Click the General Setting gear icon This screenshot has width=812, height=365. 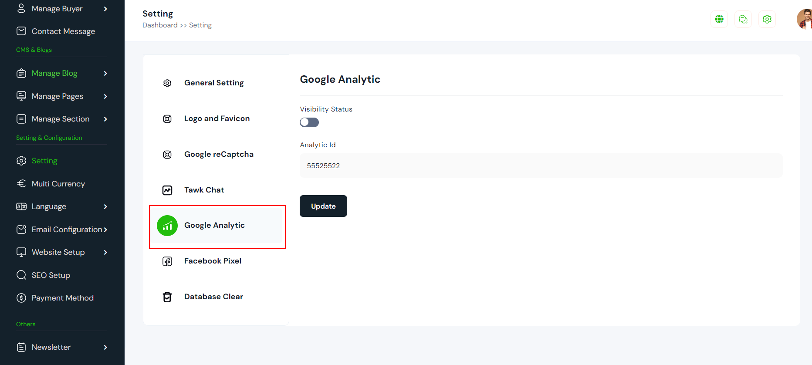[167, 83]
